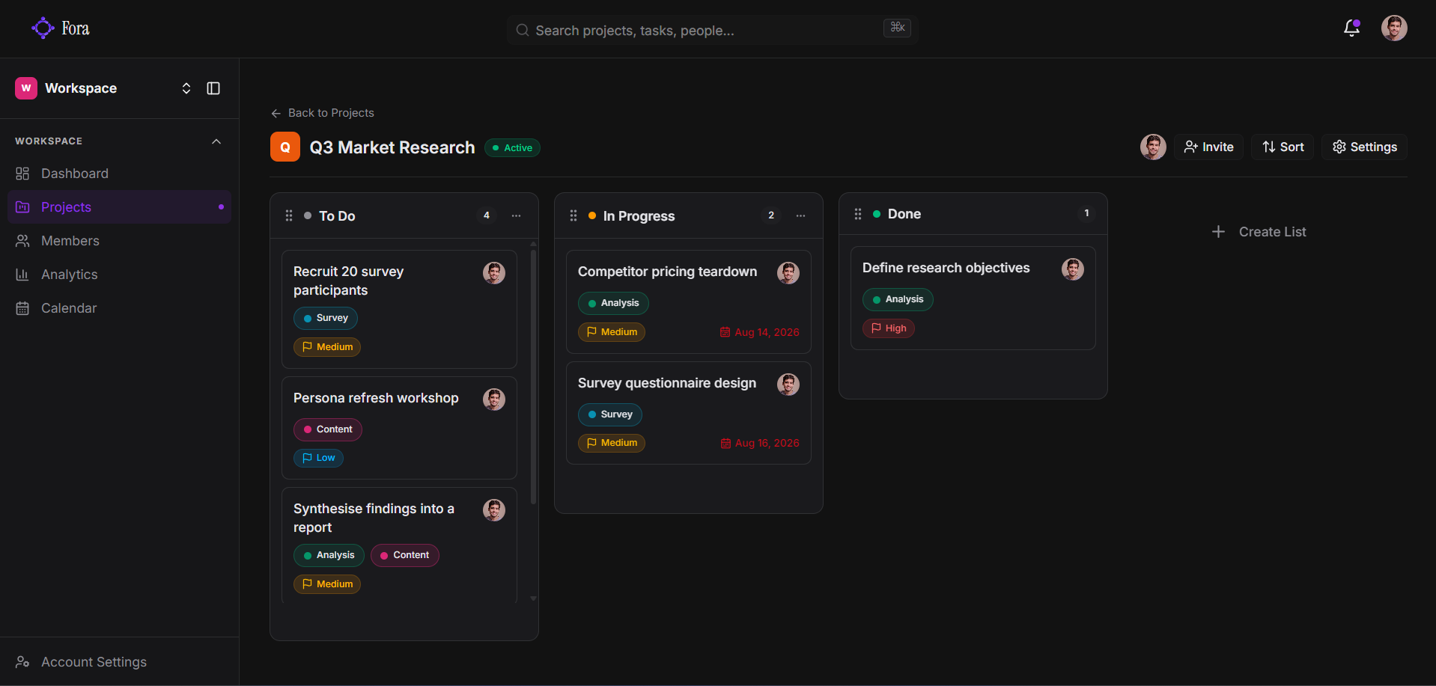Image resolution: width=1436 pixels, height=686 pixels.
Task: Open the notifications bell
Action: 1351,28
